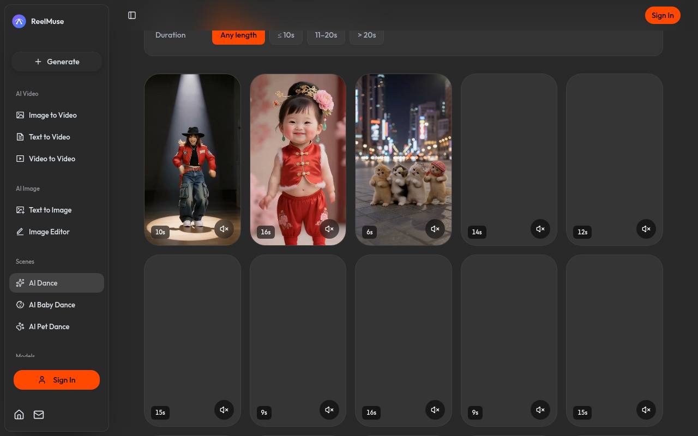The width and height of the screenshot is (698, 436).
Task: Click the "6s" duration badge
Action: click(370, 232)
